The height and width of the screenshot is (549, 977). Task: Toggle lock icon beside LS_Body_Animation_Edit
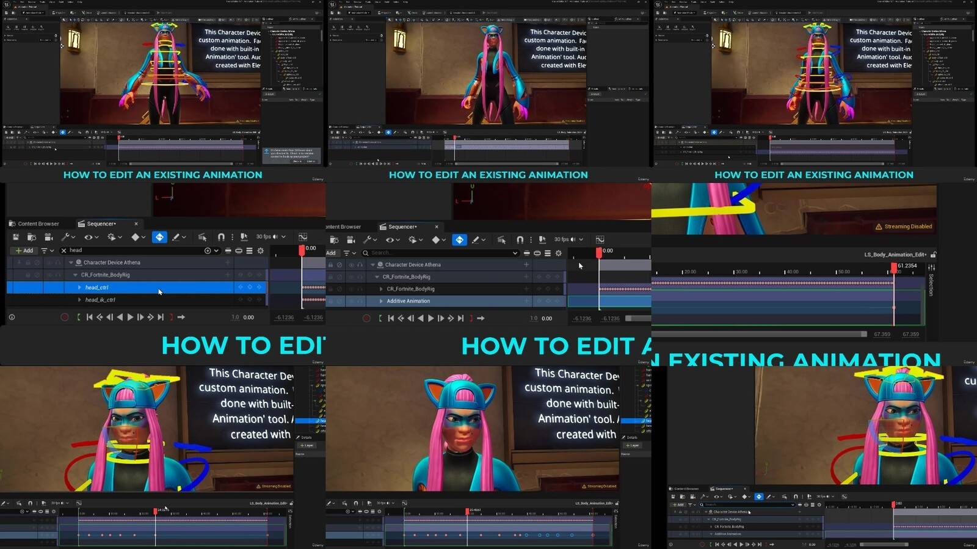(x=934, y=255)
